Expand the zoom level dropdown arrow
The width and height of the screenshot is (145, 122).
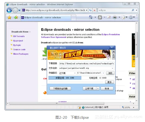134,107
